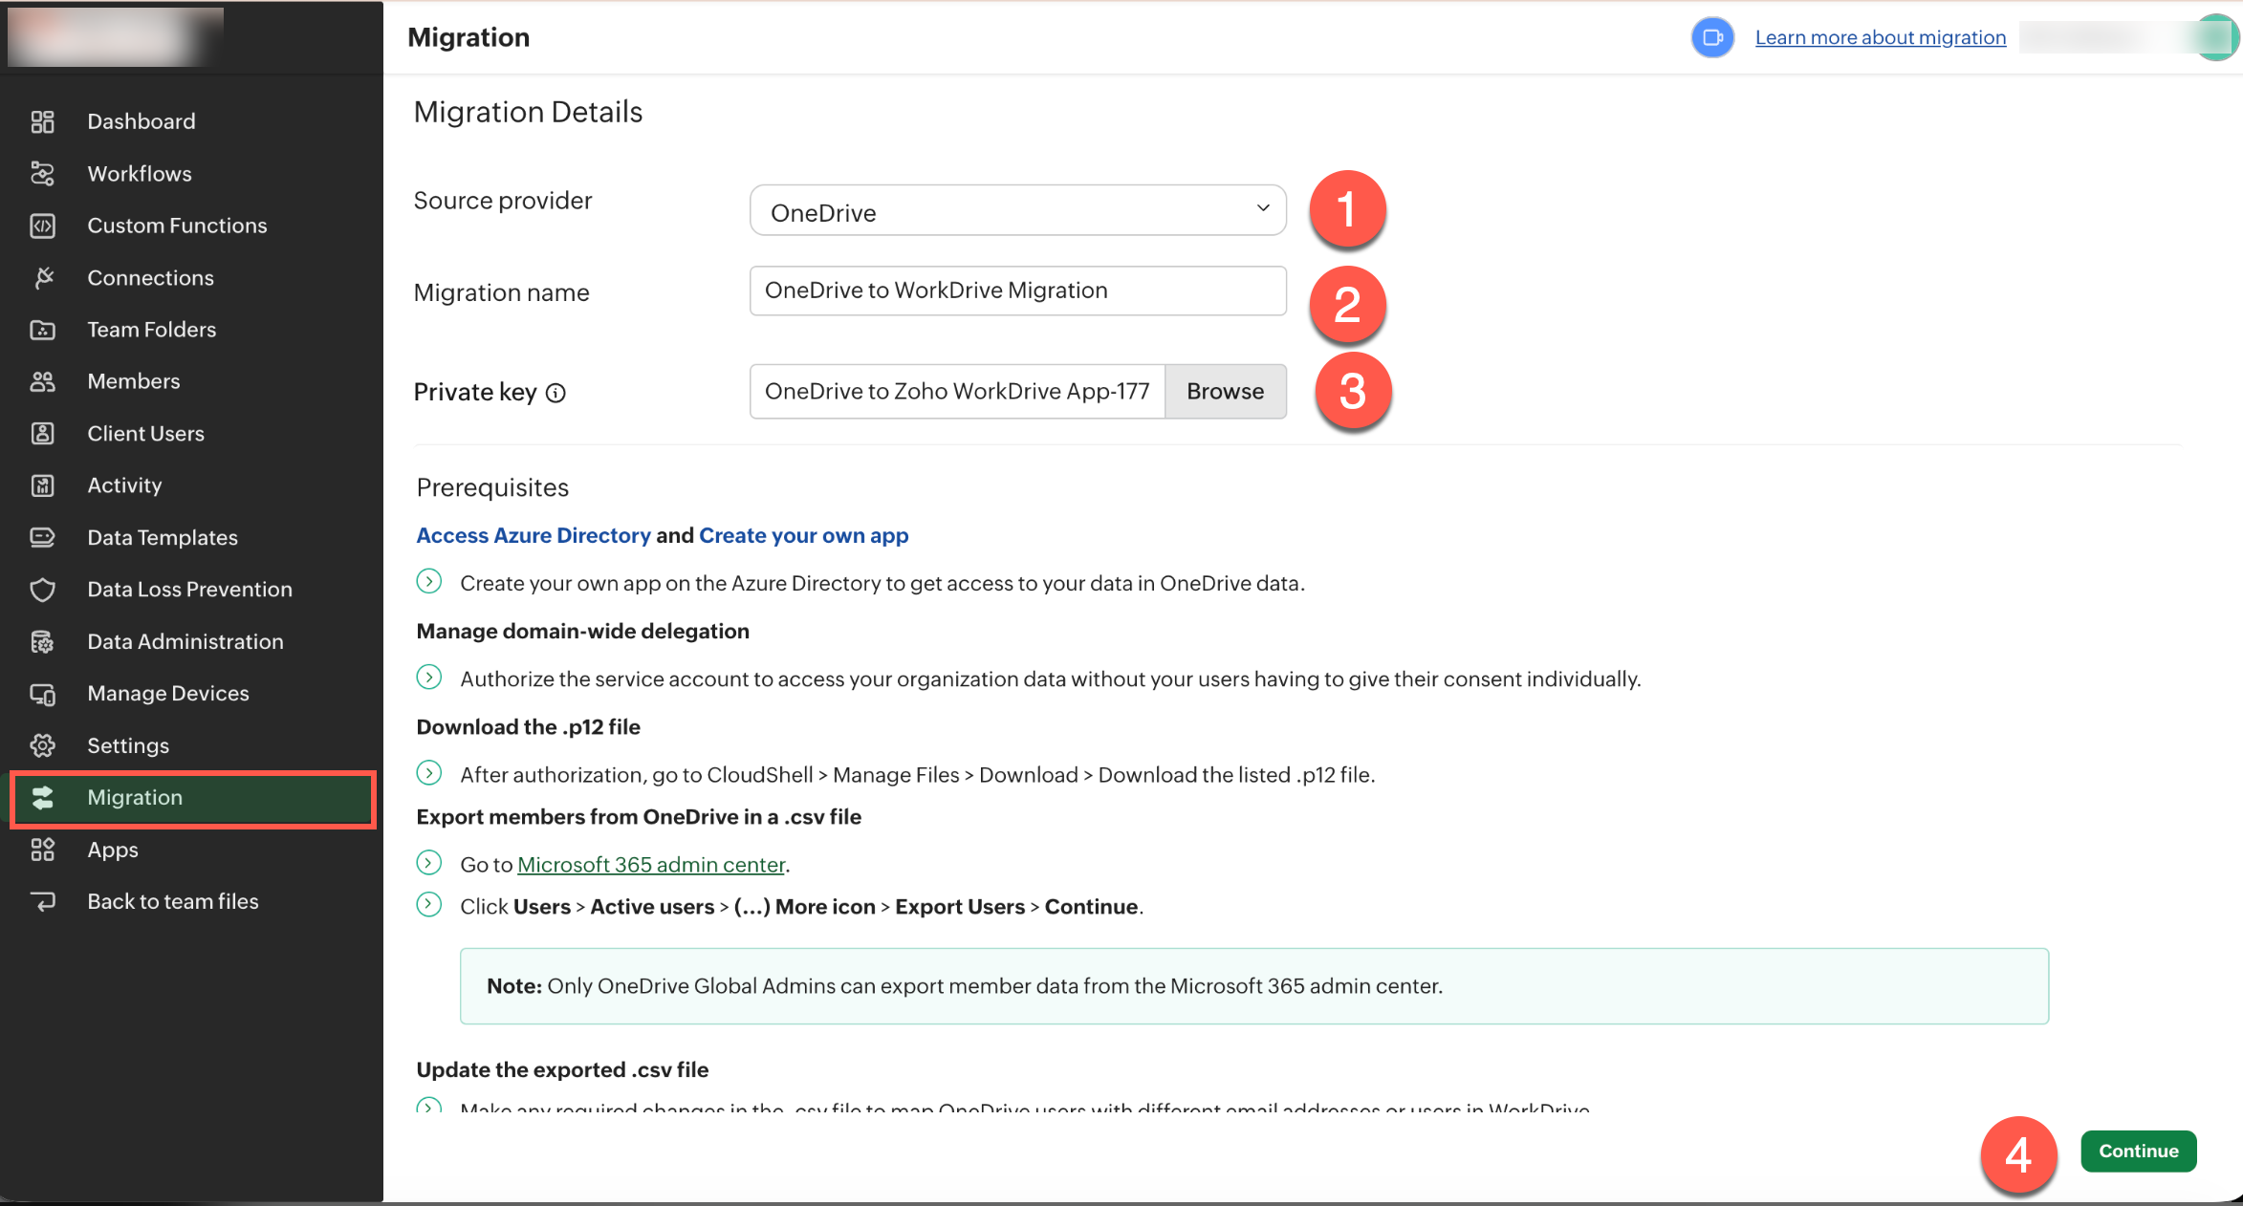Click the Settings gear icon in the sidebar
The image size is (2243, 1206).
(42, 745)
